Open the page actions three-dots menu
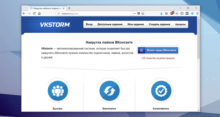This screenshot has width=220, height=117. (134, 14)
